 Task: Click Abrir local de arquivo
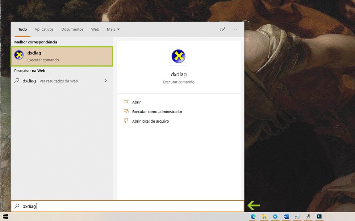[150, 121]
